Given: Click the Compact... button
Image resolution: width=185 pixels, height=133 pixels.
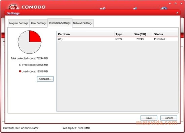Looking at the screenshot, I should point(45,79).
